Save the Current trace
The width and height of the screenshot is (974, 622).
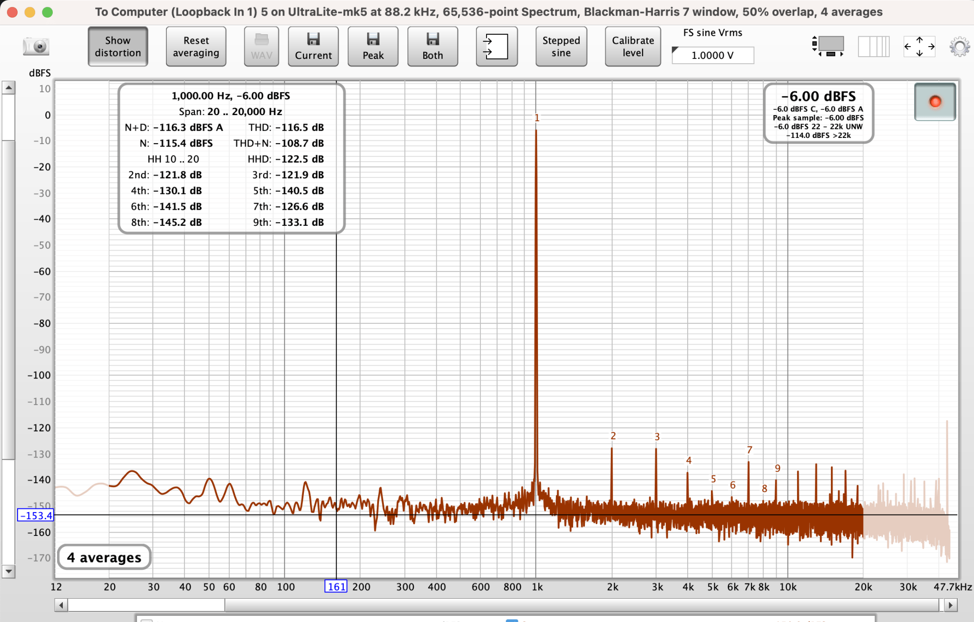313,47
